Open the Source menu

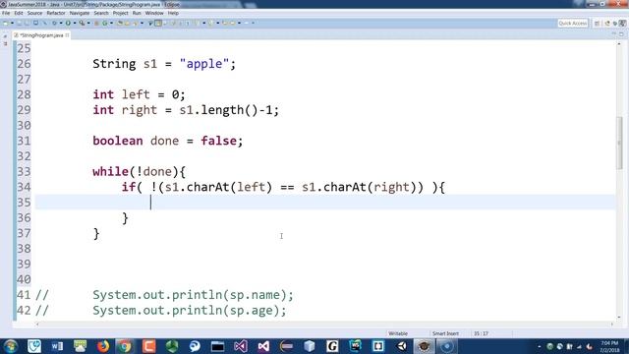34,13
